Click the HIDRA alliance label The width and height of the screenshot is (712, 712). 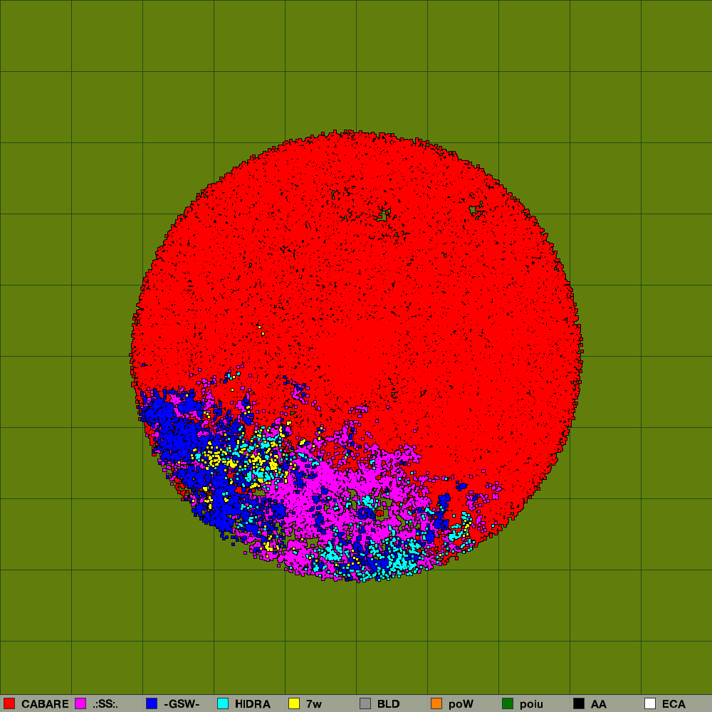coord(253,704)
